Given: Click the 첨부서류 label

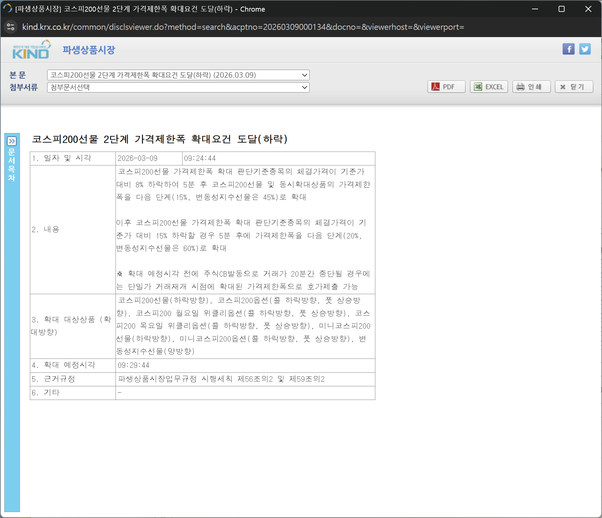Looking at the screenshot, I should tap(24, 87).
